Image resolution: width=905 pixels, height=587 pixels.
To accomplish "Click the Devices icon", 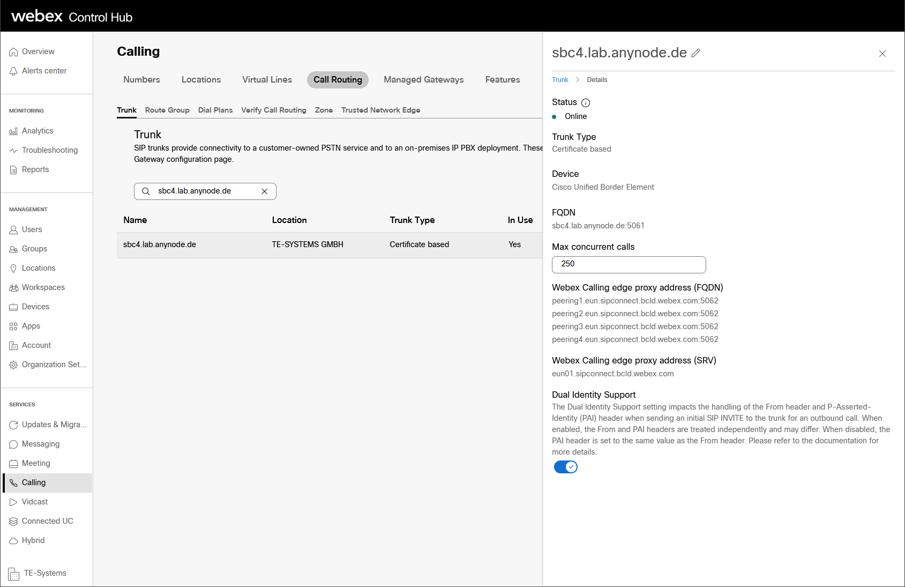I will (13, 307).
